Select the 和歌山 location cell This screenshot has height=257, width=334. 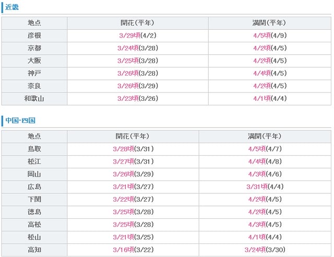34,98
